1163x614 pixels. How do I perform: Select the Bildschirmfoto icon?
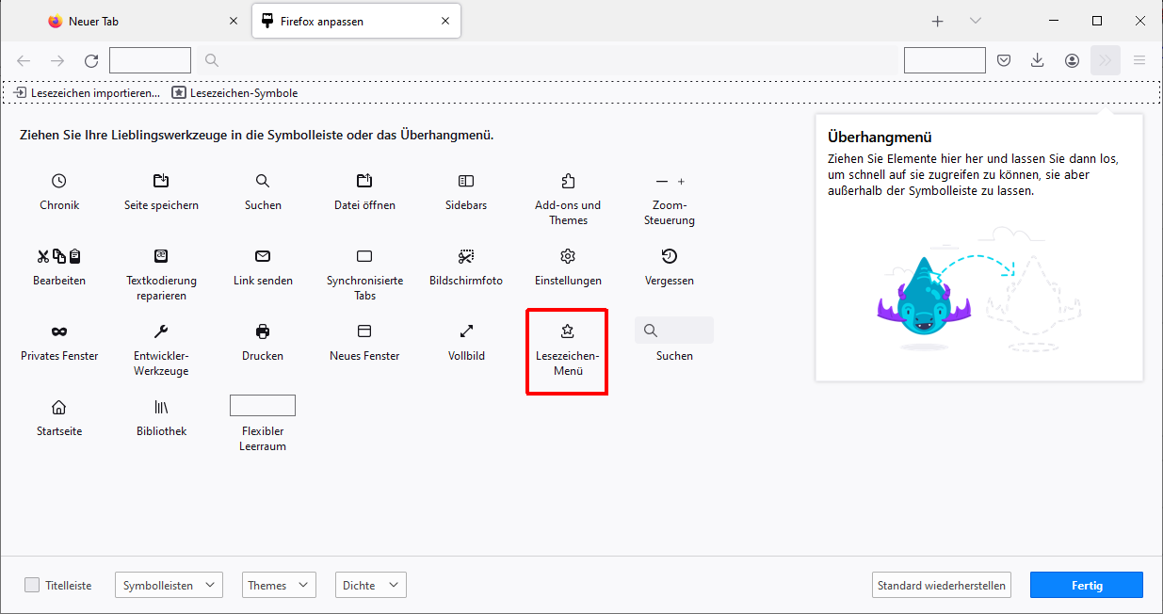tap(466, 256)
